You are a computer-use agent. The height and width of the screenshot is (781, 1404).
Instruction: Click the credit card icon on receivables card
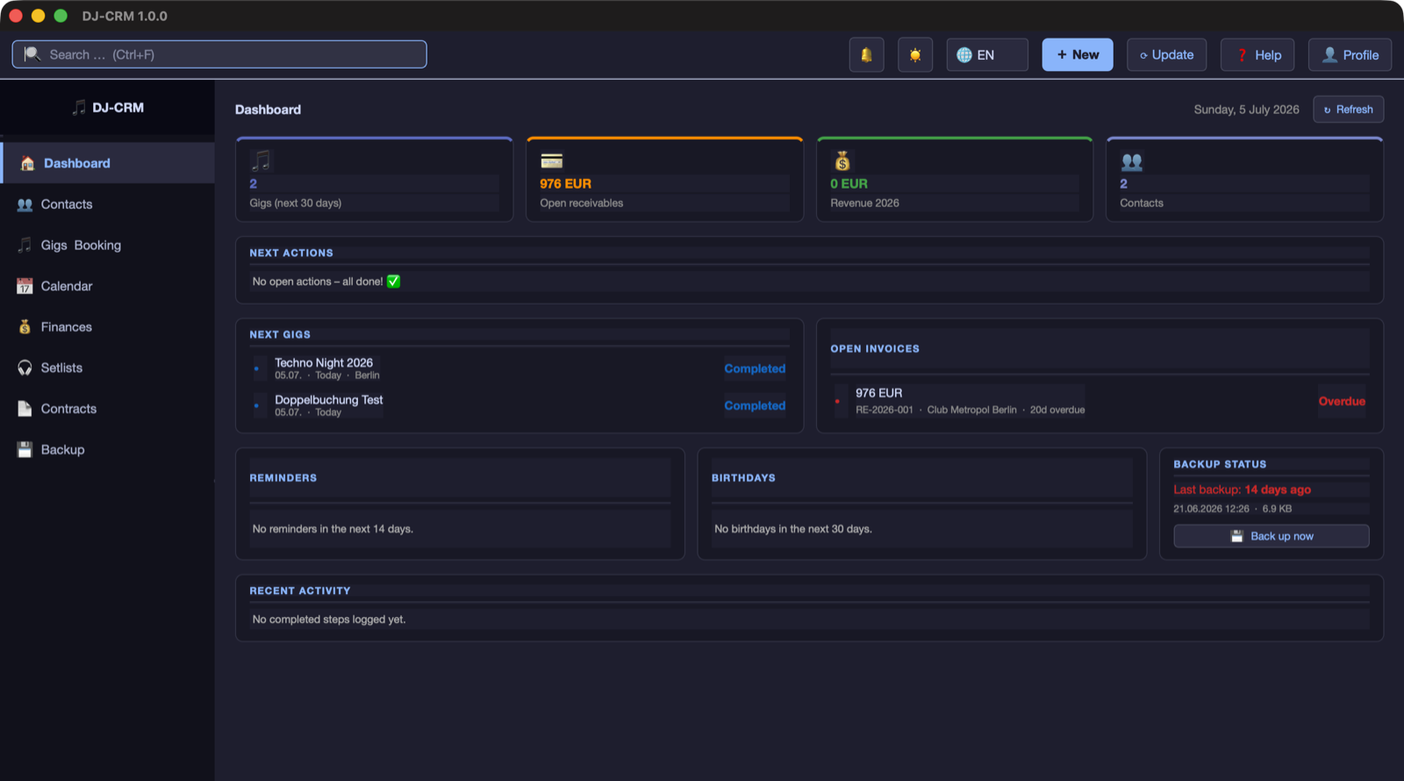(x=552, y=161)
